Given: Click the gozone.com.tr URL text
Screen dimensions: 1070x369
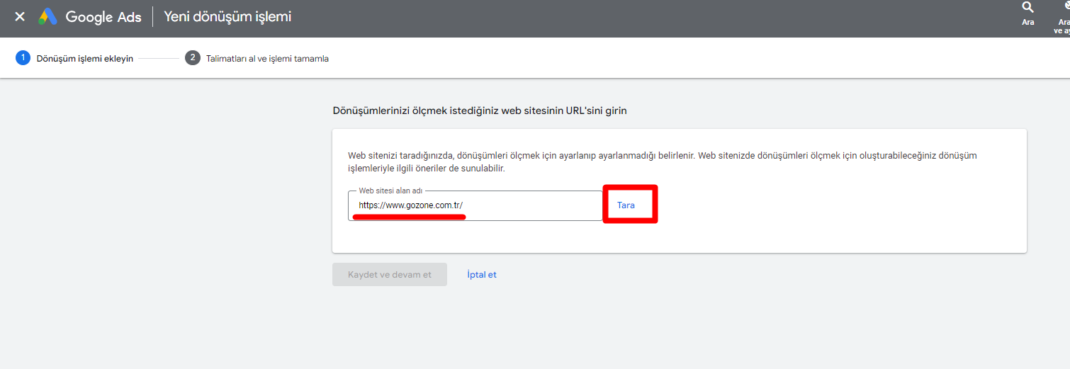Looking at the screenshot, I should coord(411,205).
